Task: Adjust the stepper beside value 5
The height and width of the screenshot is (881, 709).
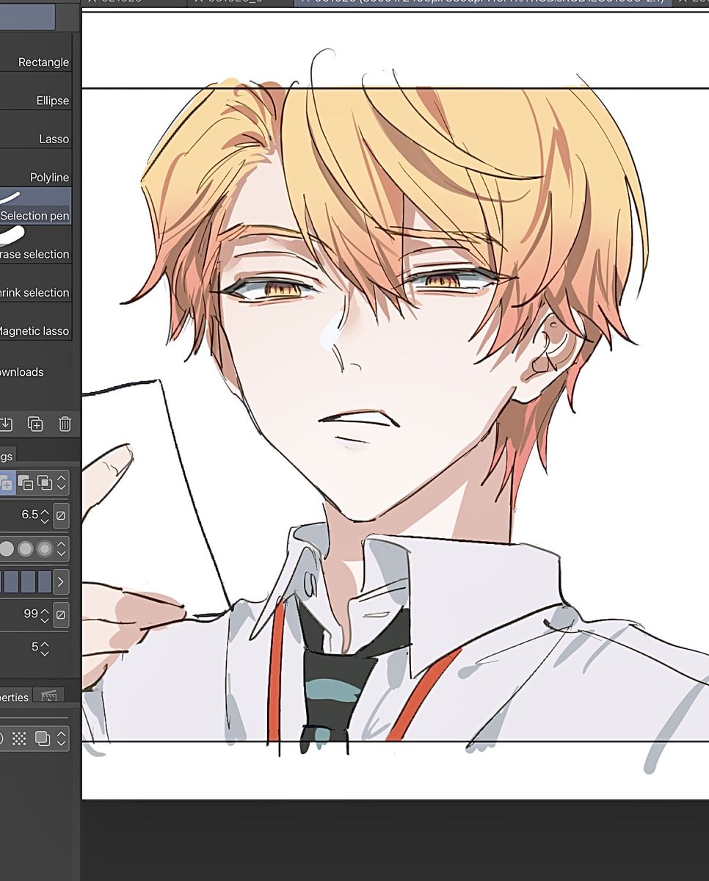Action: (45, 648)
